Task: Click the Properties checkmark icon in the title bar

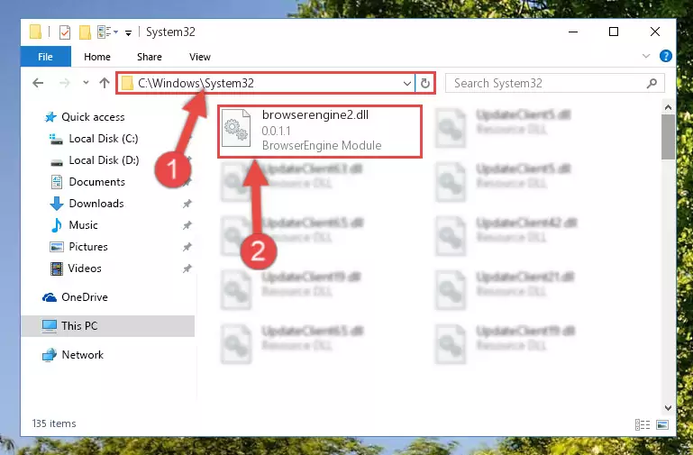Action: 65,32
